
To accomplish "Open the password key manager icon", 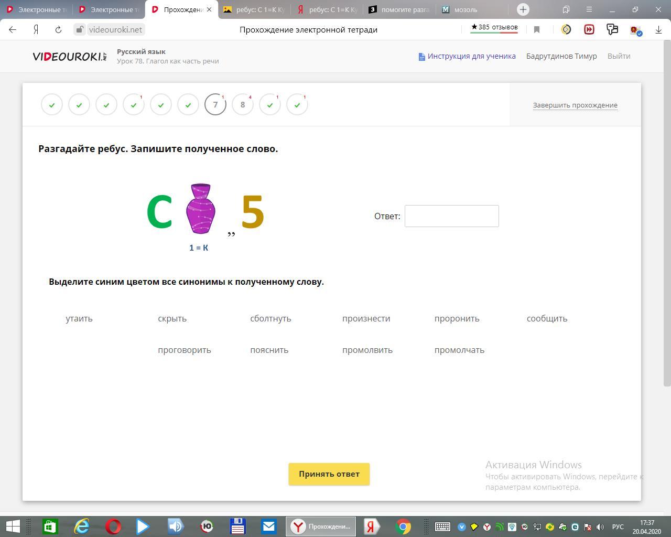I will (612, 30).
